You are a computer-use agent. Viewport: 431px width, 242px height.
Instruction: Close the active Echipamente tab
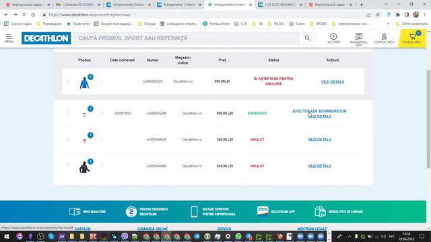(x=251, y=5)
